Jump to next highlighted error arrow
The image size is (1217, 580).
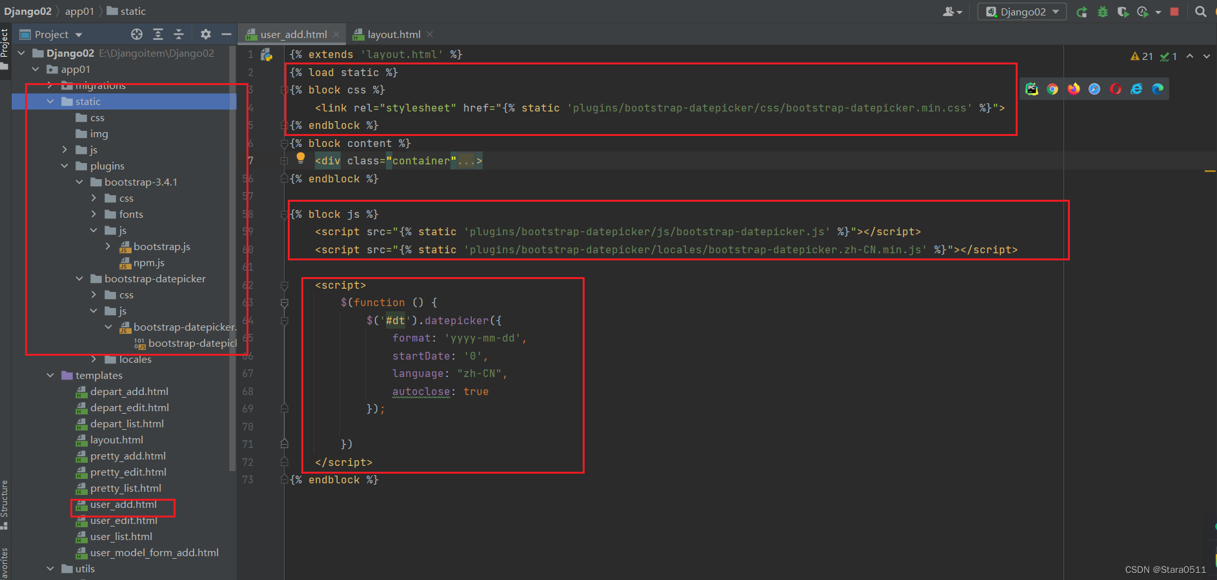tap(1207, 57)
